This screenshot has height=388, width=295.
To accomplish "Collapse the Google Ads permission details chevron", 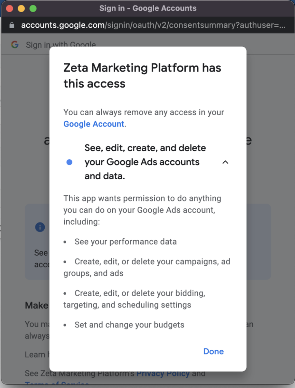I will pos(225,162).
